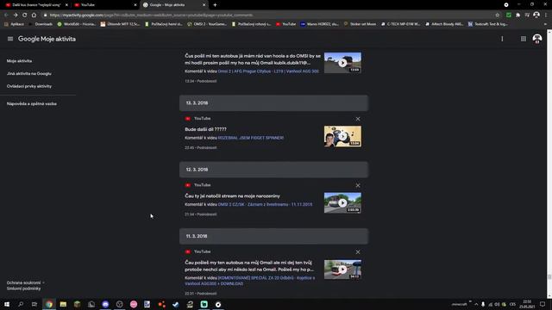Bookmark this page with star icon

click(497, 15)
